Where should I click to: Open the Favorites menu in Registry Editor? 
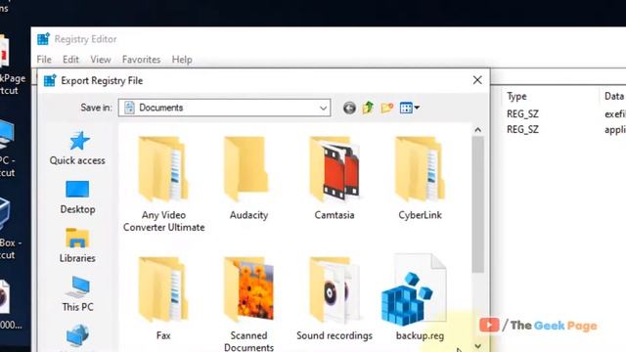(141, 60)
